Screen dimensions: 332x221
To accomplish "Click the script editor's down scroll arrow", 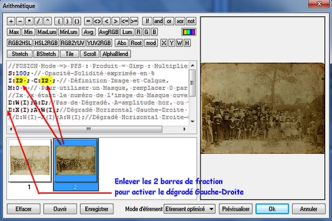I will (193, 121).
